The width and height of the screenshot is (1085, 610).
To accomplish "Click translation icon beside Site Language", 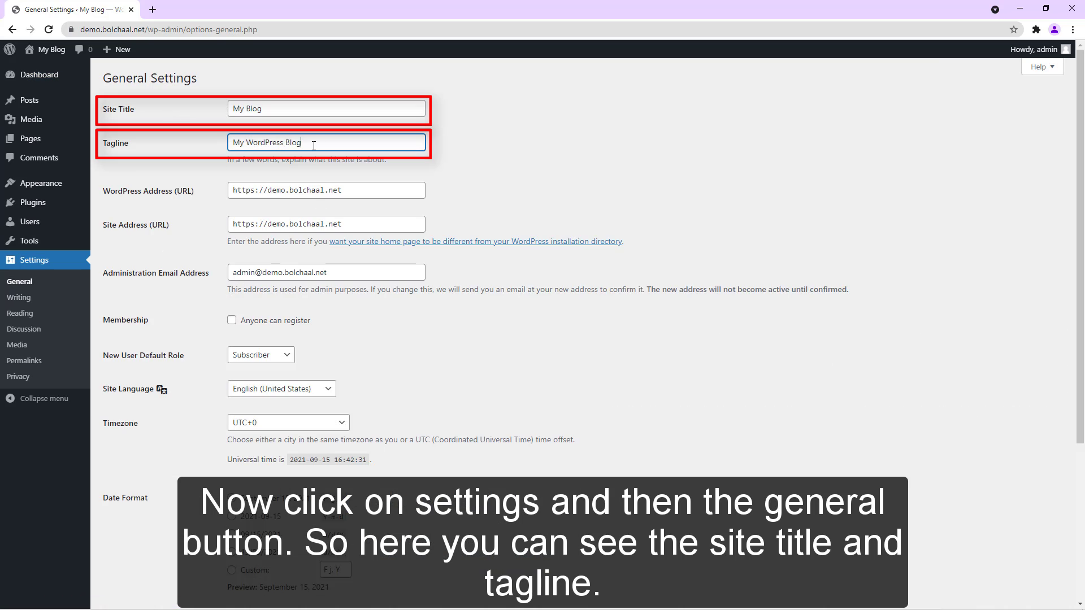I will pyautogui.click(x=162, y=389).
